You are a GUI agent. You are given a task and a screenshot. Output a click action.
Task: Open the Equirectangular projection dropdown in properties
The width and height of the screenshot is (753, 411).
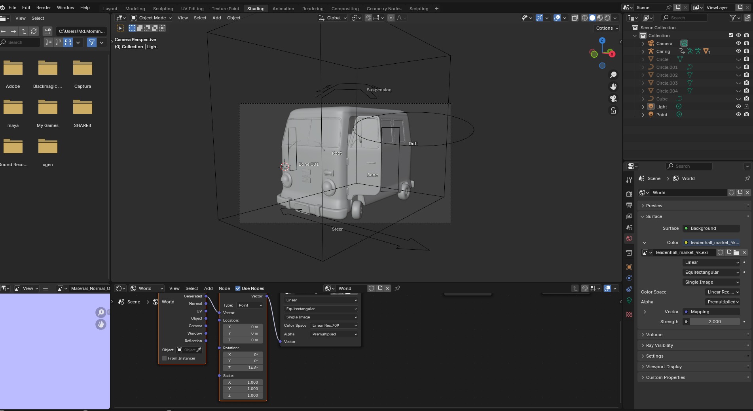711,272
